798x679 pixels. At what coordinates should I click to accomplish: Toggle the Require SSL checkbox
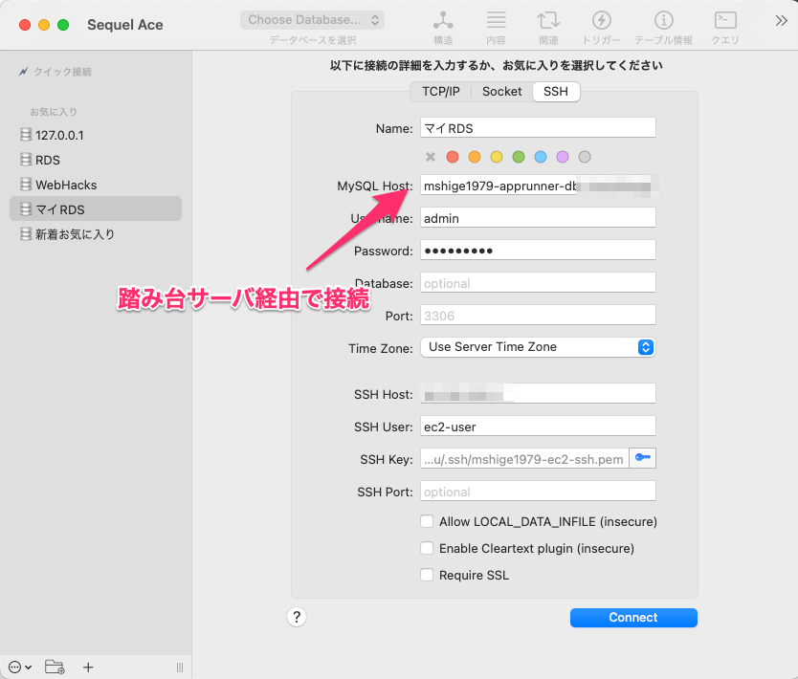tap(427, 575)
